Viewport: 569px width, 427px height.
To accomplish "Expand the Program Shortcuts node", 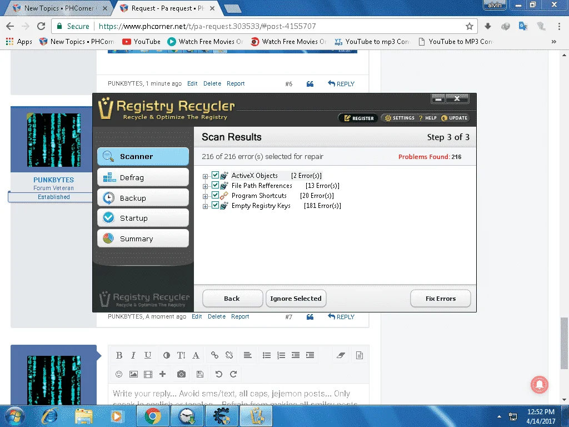I will pyautogui.click(x=206, y=196).
